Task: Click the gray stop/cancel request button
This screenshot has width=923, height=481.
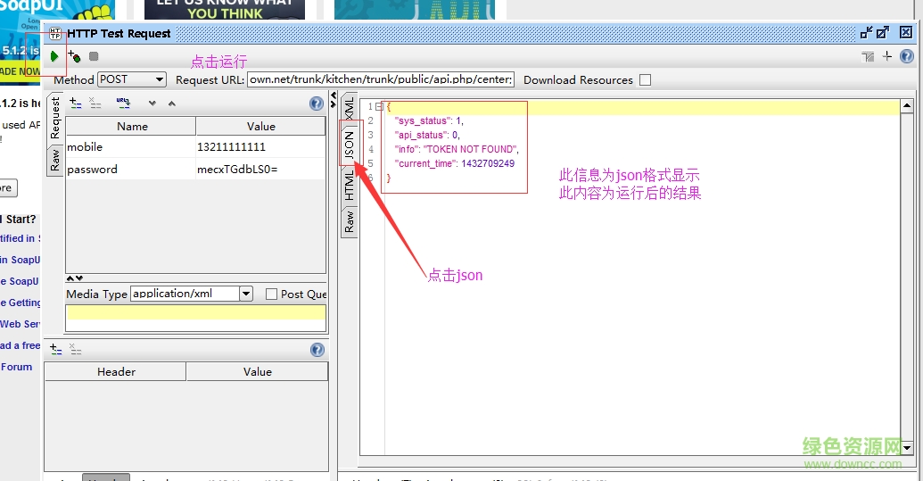Action: 94,56
